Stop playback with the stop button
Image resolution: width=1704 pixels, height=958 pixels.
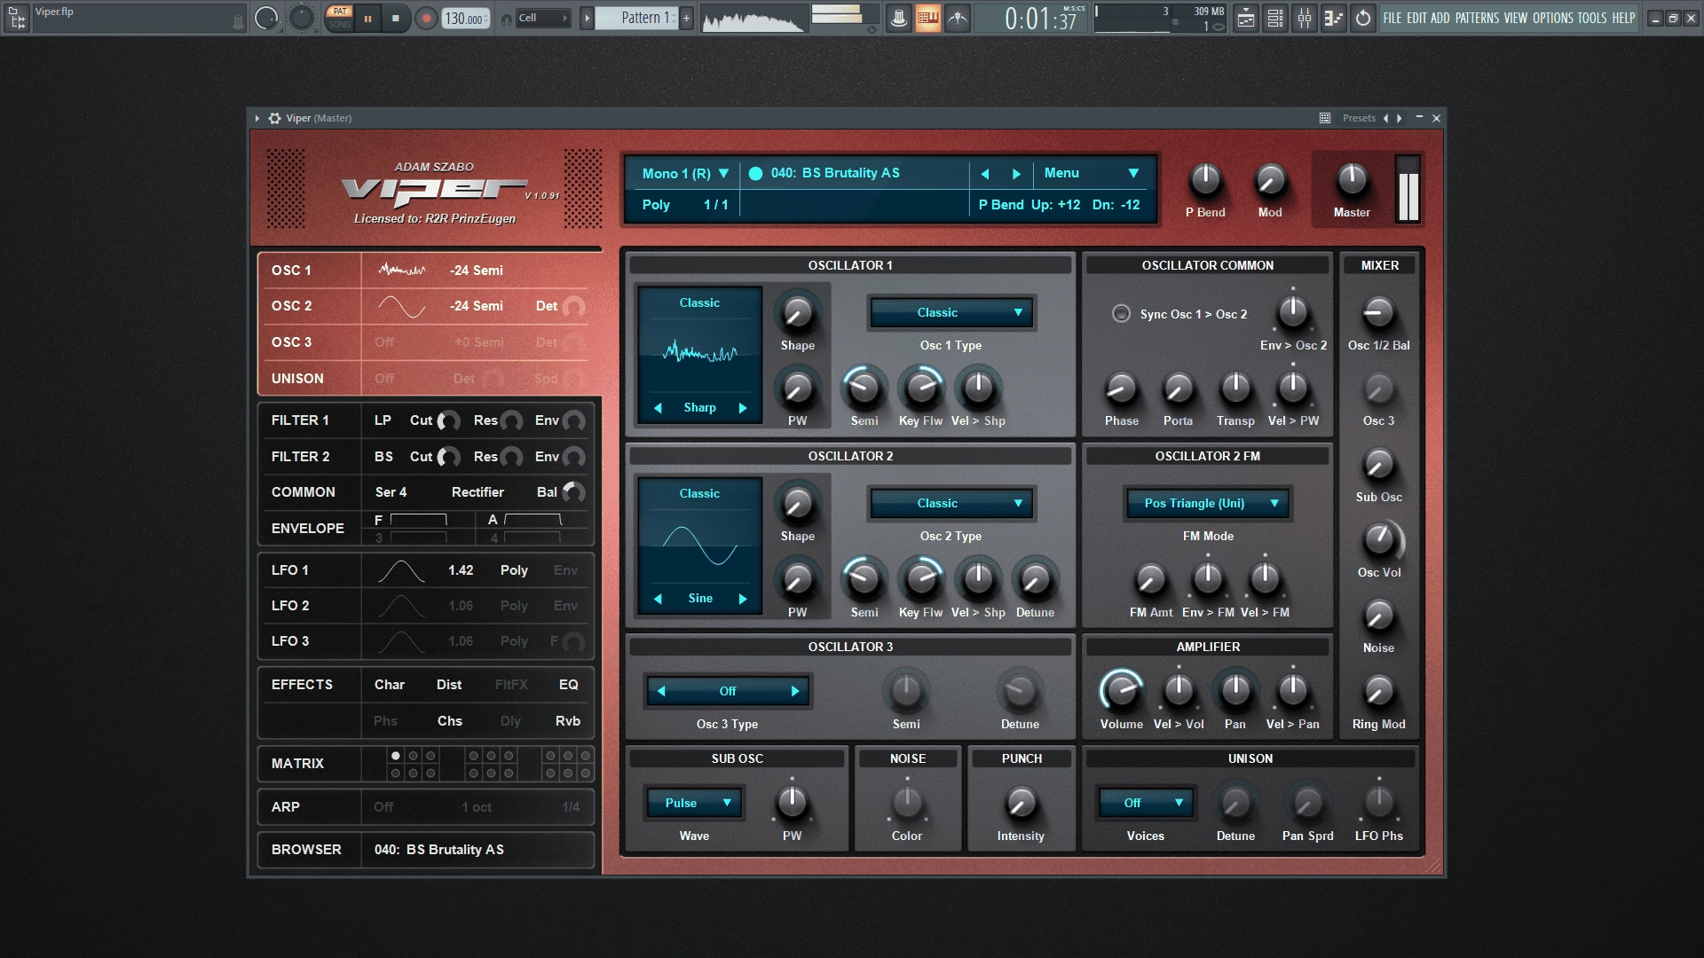coord(396,18)
